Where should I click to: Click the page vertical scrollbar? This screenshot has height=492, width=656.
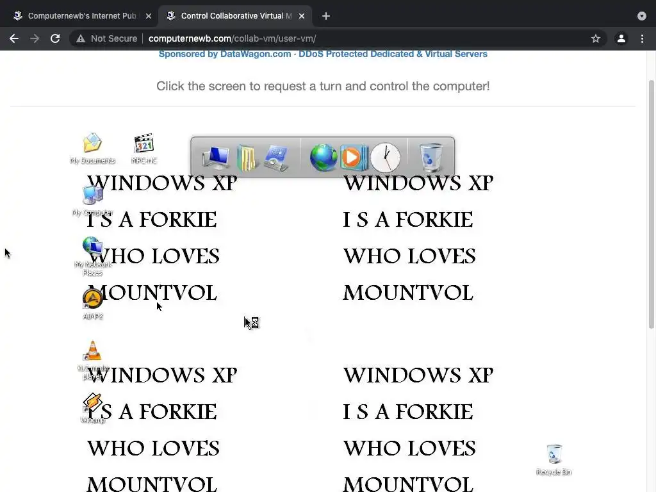(x=651, y=204)
